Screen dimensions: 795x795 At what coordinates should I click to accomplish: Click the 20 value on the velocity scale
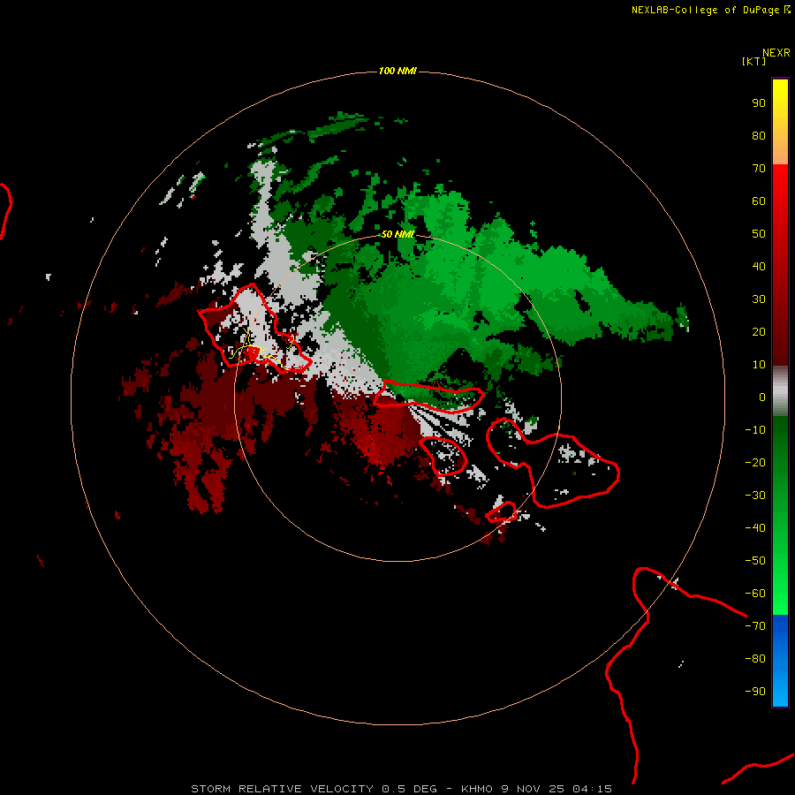pyautogui.click(x=759, y=331)
